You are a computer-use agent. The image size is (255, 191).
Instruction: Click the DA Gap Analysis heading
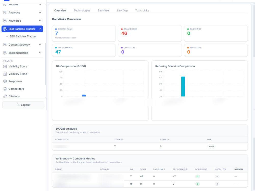pos(66,129)
